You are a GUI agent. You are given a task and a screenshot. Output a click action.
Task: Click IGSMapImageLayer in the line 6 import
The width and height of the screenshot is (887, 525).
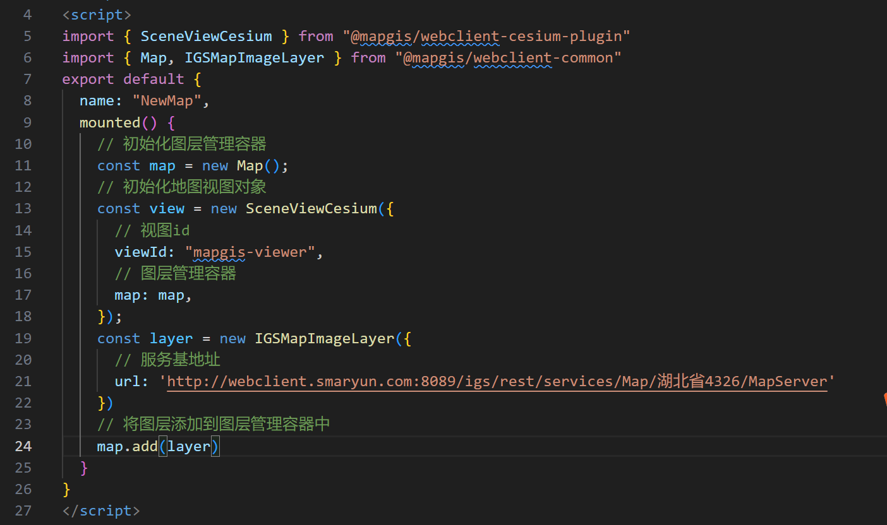pyautogui.click(x=254, y=58)
